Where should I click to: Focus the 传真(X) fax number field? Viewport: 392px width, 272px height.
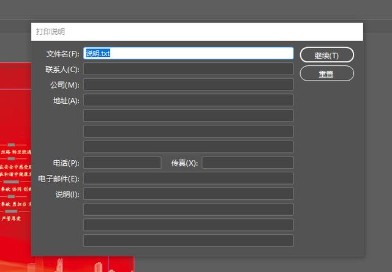[247, 163]
